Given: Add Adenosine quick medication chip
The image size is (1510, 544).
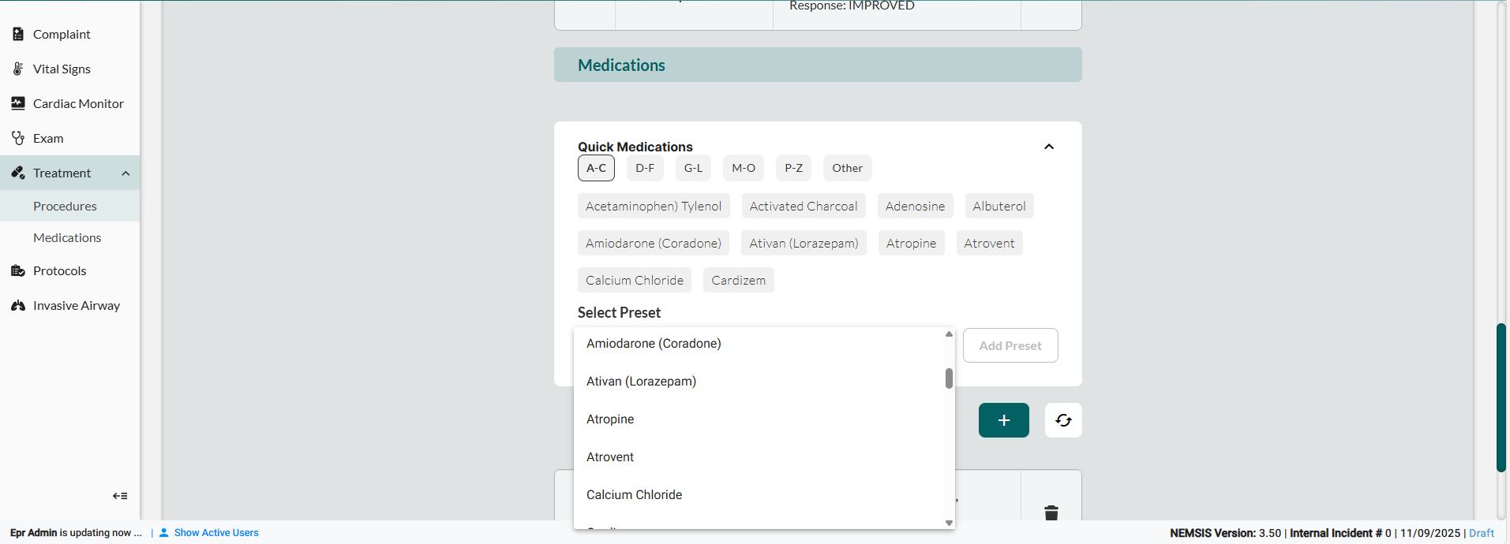Looking at the screenshot, I should coord(914,206).
